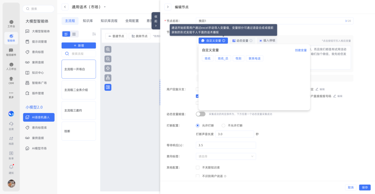375x194 pixels.
Task: Open the 意向标签 dropdown
Action: (226, 156)
